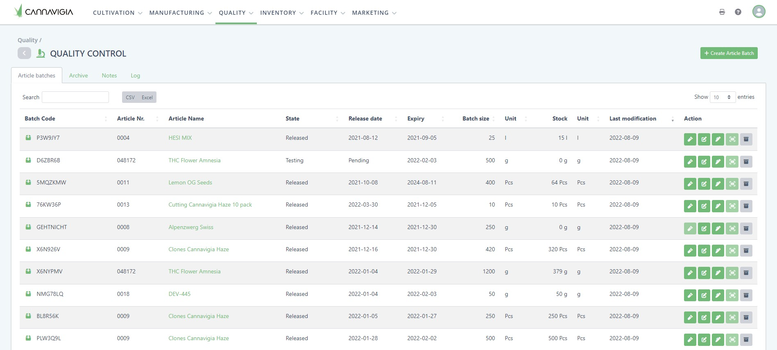Expand the Inventory dropdown menu
The height and width of the screenshot is (350, 777).
(x=281, y=13)
